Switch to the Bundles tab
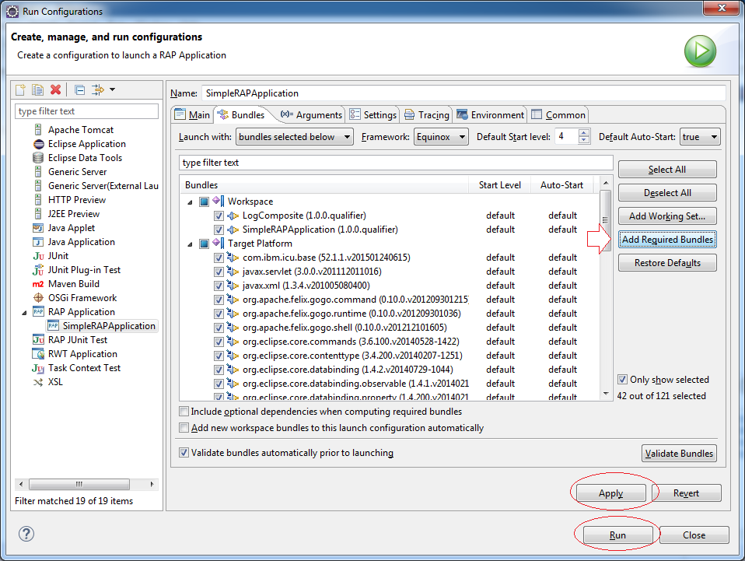The image size is (745, 561). [241, 114]
